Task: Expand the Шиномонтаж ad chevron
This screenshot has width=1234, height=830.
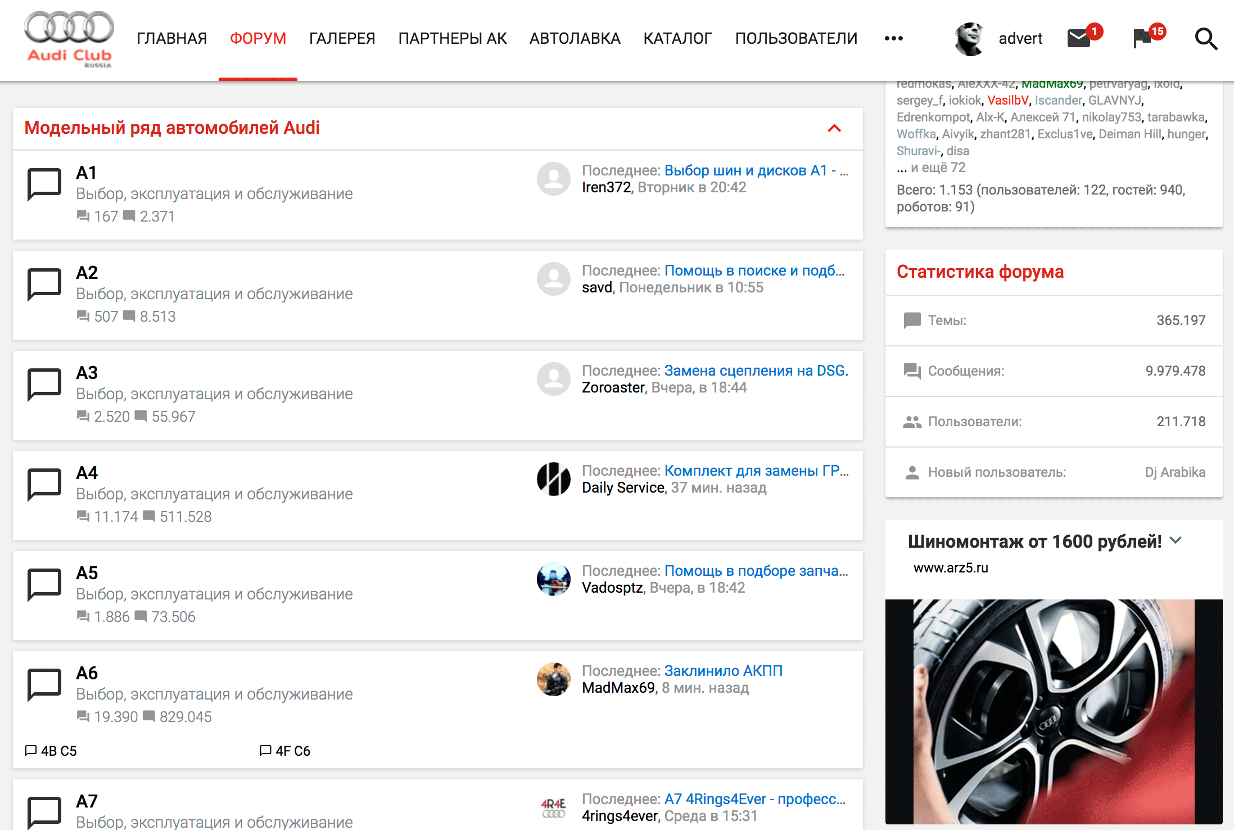Action: 1176,540
